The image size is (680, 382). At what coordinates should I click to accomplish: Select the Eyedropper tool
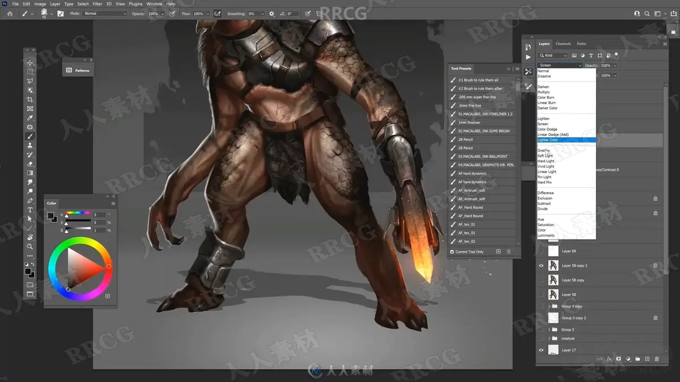pyautogui.click(x=30, y=118)
